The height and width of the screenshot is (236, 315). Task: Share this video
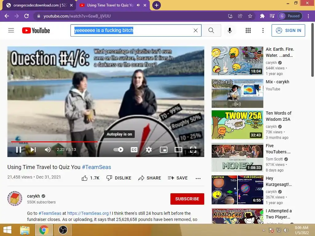click(150, 178)
